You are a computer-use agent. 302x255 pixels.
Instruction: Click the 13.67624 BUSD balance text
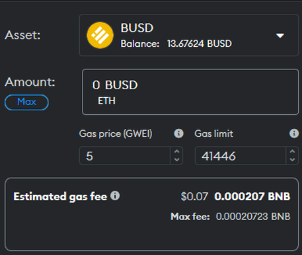click(200, 44)
